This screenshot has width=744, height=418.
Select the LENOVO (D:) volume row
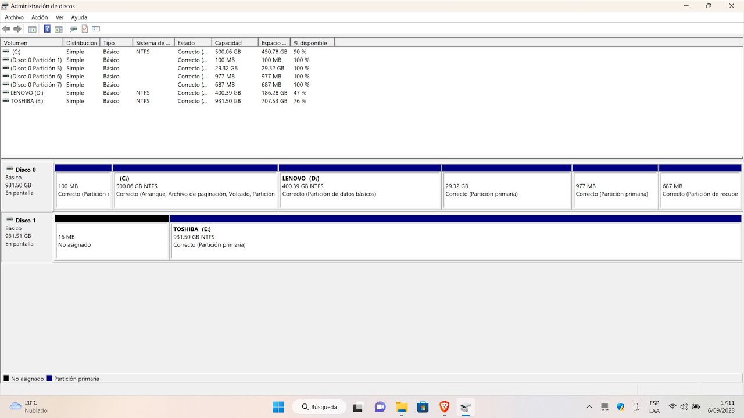pos(169,93)
